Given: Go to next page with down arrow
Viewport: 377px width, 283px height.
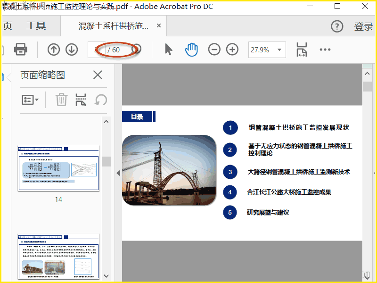Looking at the screenshot, I should click(72, 50).
